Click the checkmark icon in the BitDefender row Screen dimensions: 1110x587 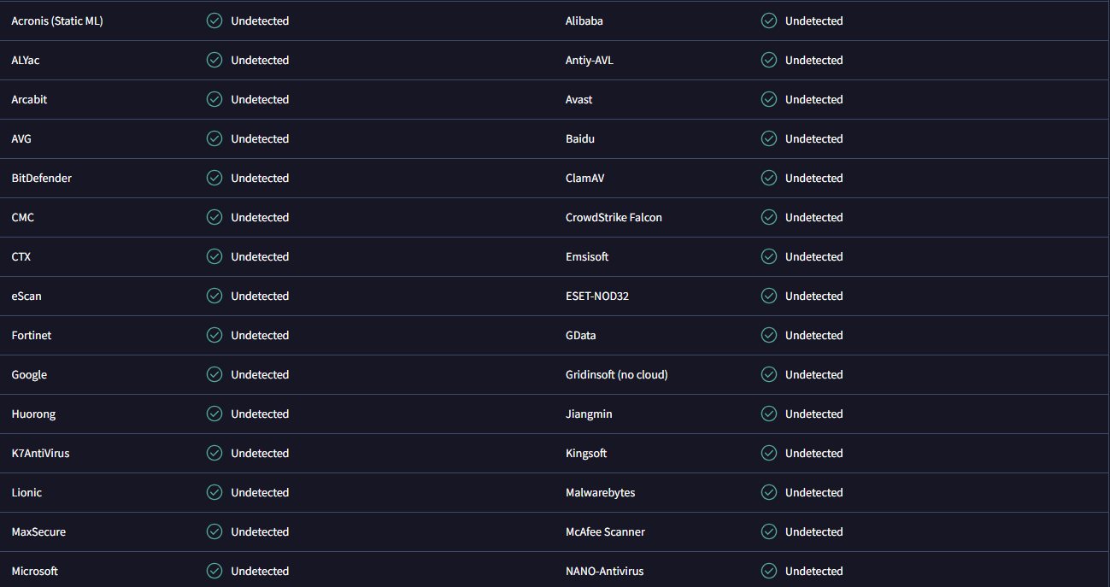click(214, 178)
